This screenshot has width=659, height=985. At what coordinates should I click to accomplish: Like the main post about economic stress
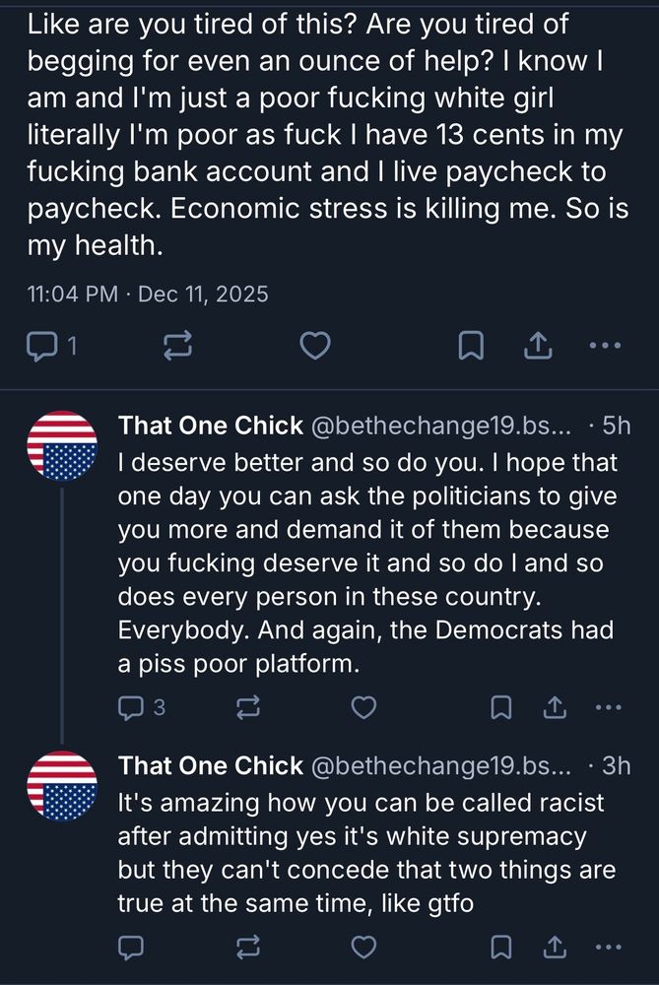314,346
